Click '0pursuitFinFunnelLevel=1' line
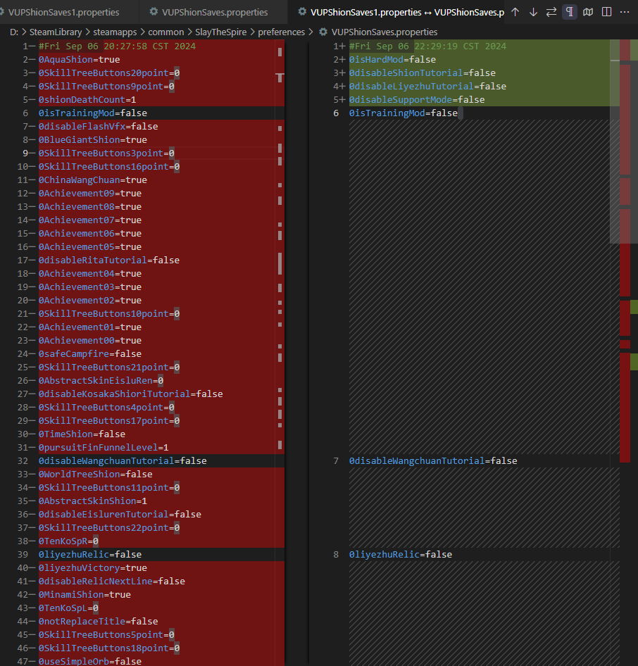The image size is (638, 666). (x=104, y=448)
